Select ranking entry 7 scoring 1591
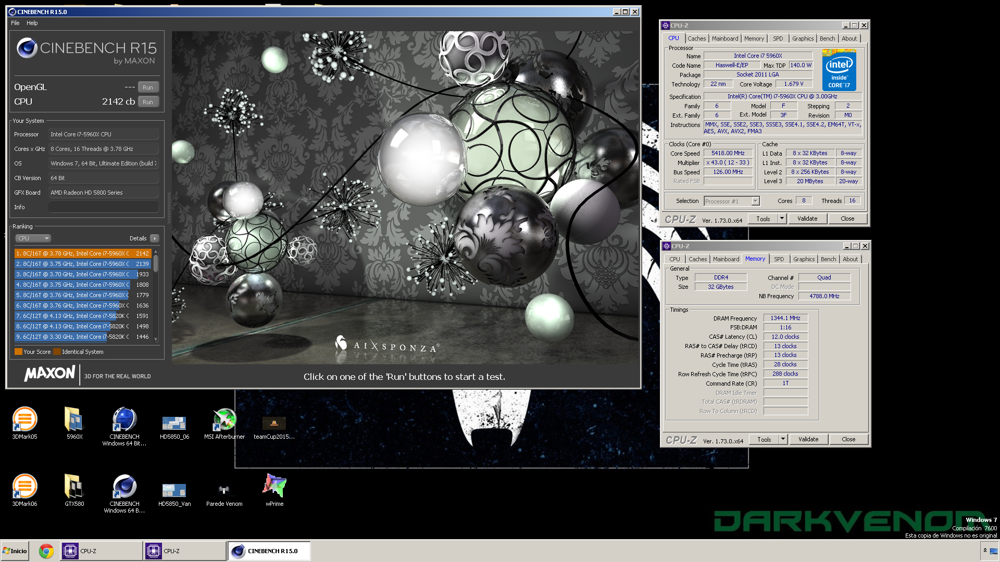 point(83,316)
